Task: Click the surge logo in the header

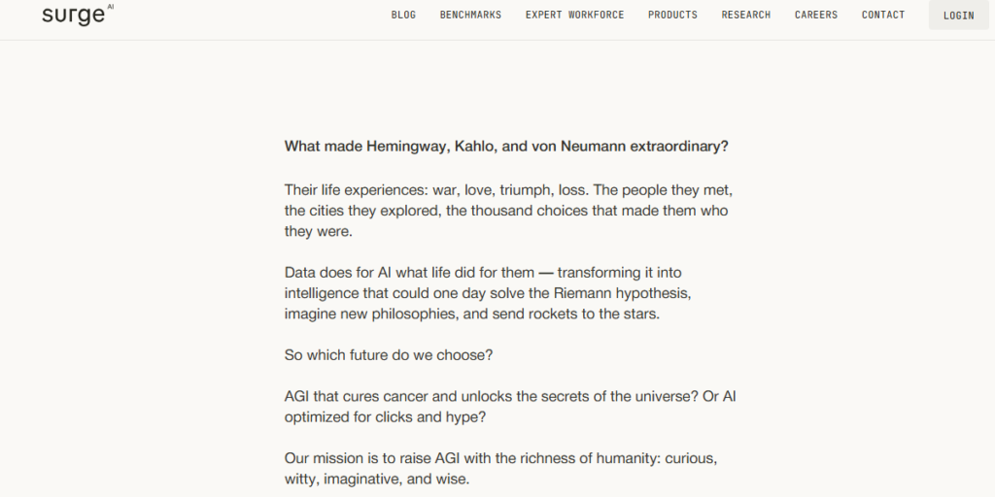Action: click(x=78, y=15)
